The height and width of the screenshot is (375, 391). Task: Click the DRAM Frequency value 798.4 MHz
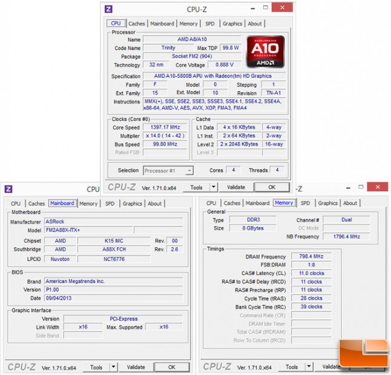coord(311,256)
